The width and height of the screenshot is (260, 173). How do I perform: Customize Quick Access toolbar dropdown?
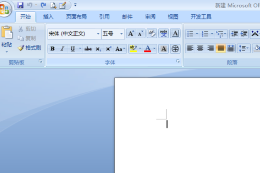pos(75,5)
